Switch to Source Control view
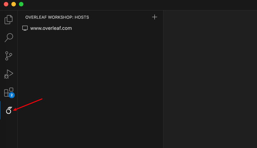The height and width of the screenshot is (148, 257). point(9,56)
